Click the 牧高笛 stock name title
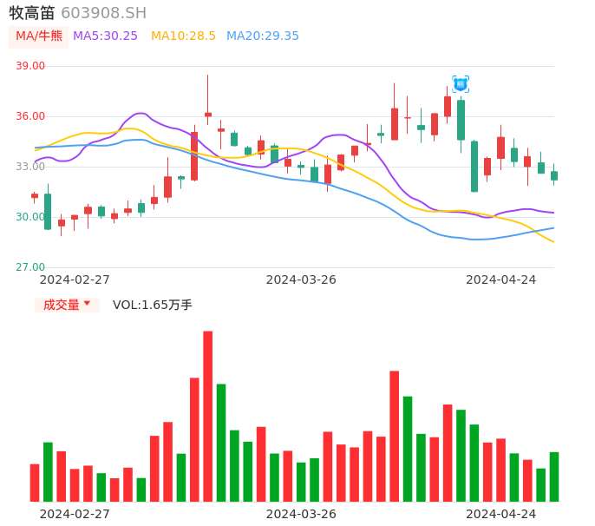The width and height of the screenshot is (595, 526). click(x=32, y=13)
